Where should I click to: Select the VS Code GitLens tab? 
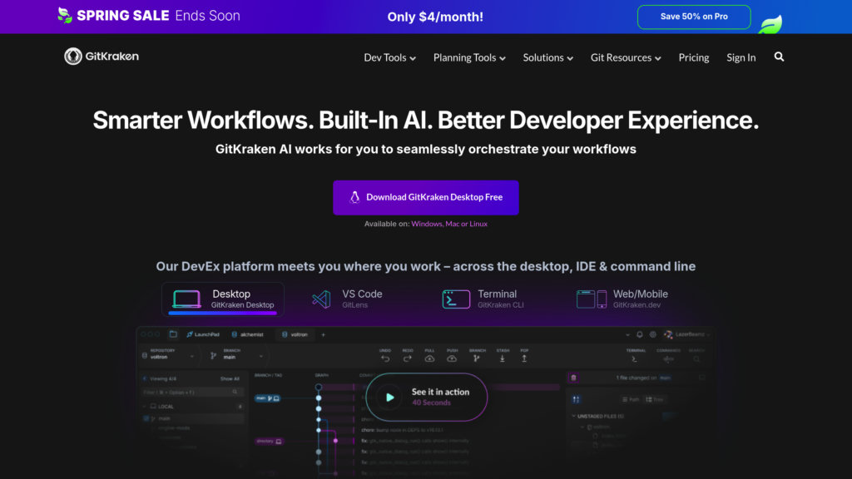[x=348, y=299]
